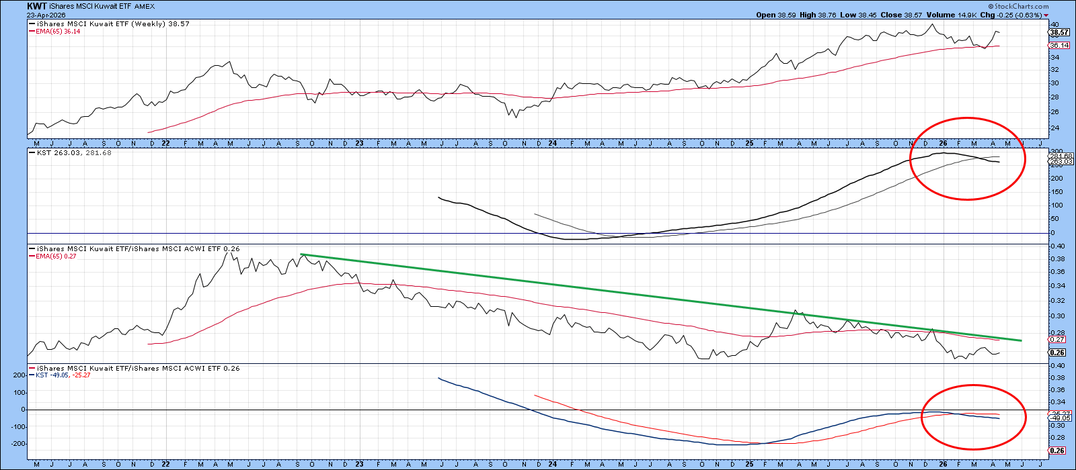This screenshot has height=470, width=1076.
Task: Click the 150 label on KST axis
Action: 1055,191
